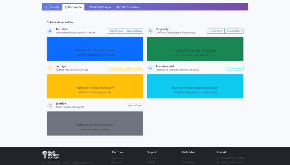Click the envelope icon beside booking email

(x=218, y=158)
